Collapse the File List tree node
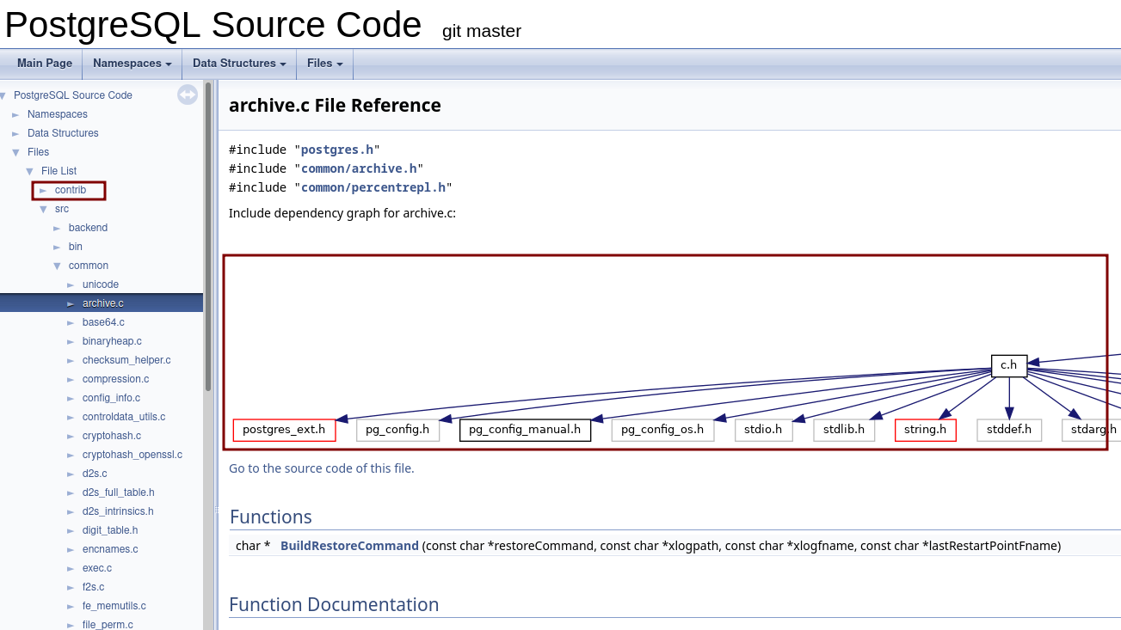1121x630 pixels. (x=29, y=171)
